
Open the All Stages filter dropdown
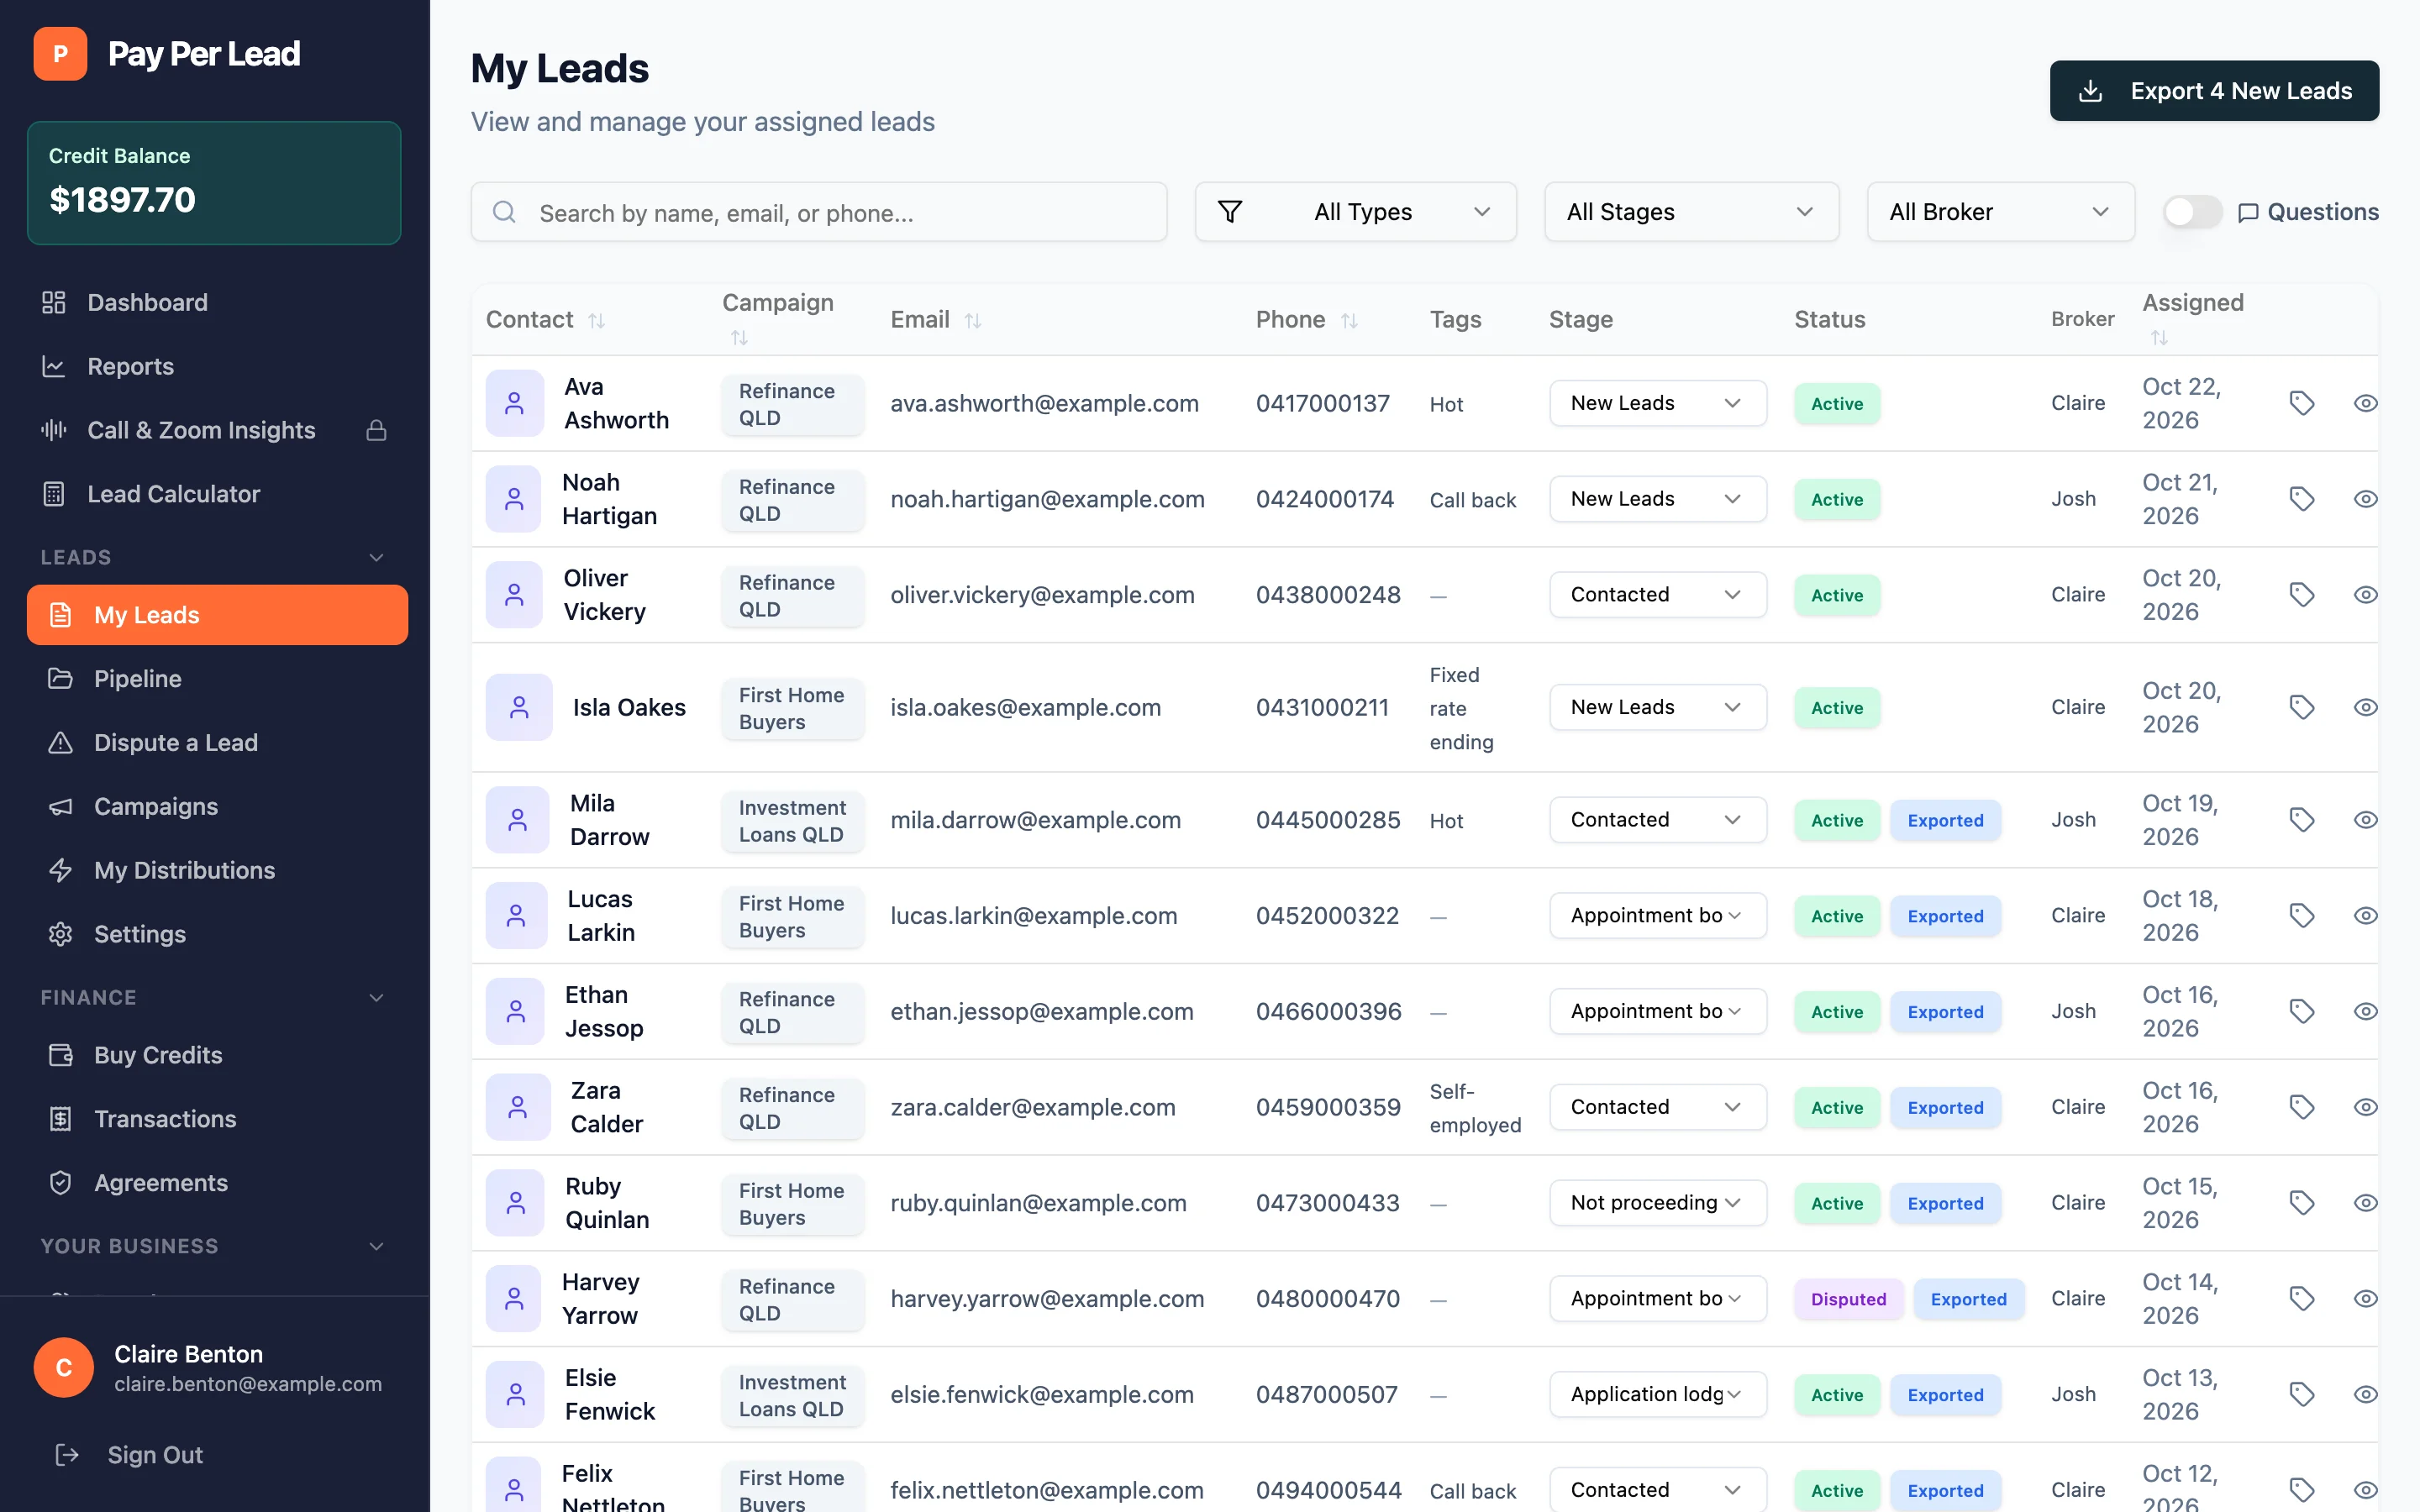click(x=1691, y=212)
